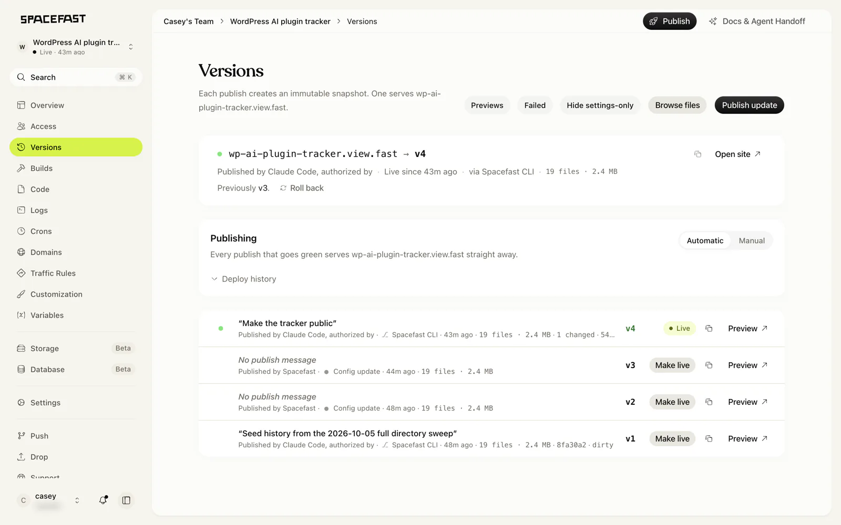
Task: Make version v1 live
Action: pyautogui.click(x=672, y=439)
